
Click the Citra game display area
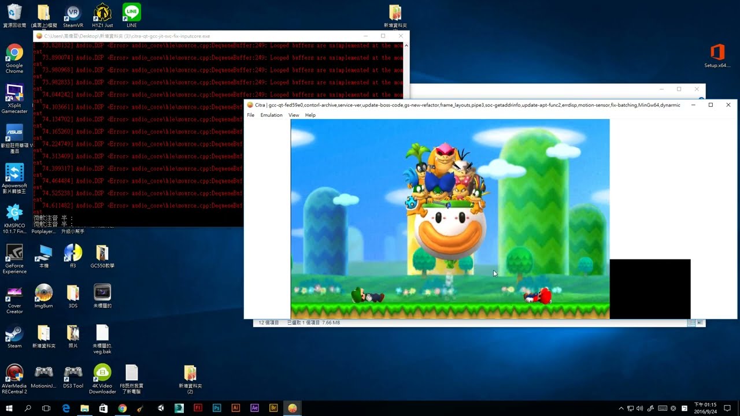coord(450,219)
